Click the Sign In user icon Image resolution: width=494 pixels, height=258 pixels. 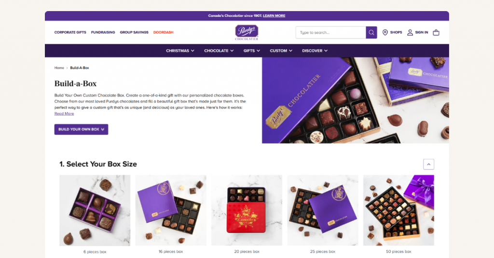coord(410,32)
